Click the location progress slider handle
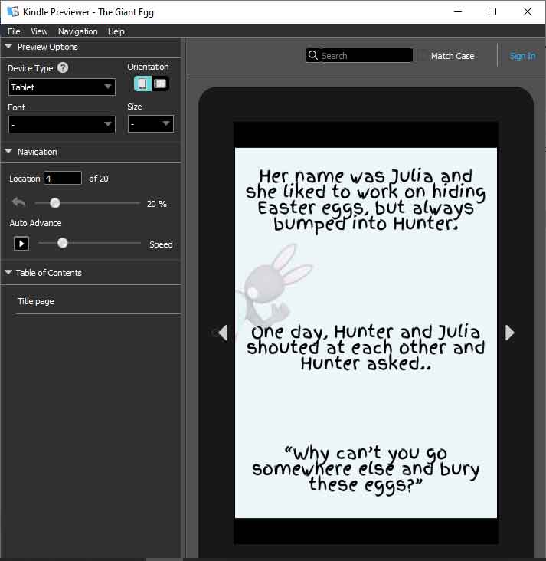The image size is (546, 561). [54, 203]
